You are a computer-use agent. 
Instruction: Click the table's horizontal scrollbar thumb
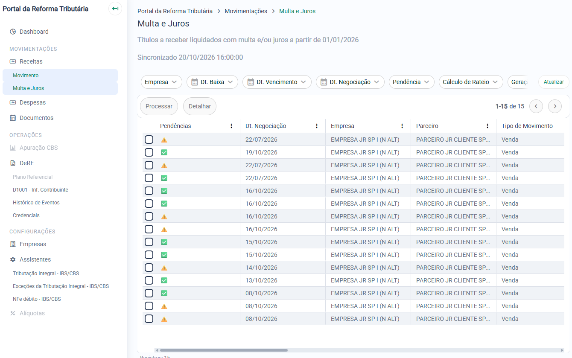click(x=224, y=350)
